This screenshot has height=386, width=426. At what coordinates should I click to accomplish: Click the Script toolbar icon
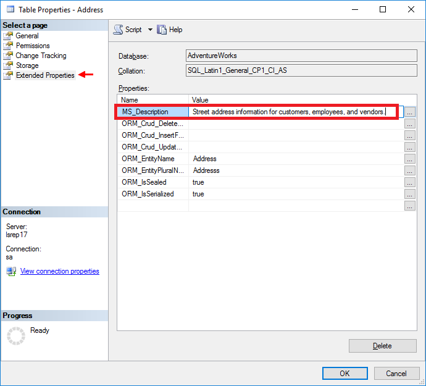click(118, 30)
